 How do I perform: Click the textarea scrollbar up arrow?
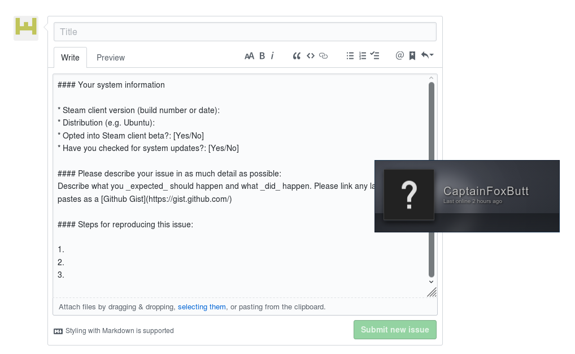click(x=432, y=78)
